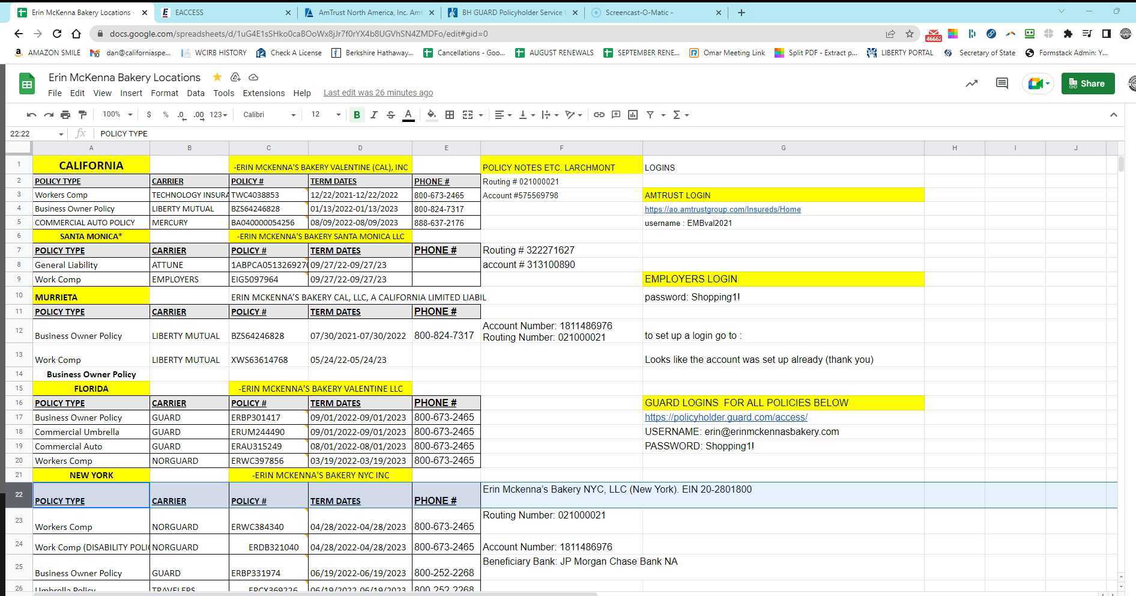1136x596 pixels.
Task: Open the font size 12 dropdown
Action: [x=325, y=115]
